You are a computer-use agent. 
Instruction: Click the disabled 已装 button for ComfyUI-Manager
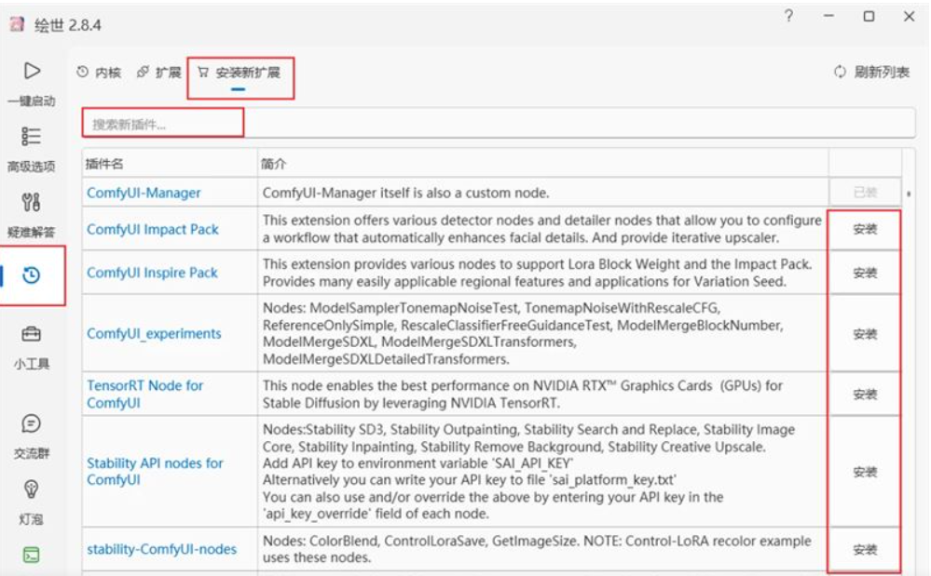tap(865, 192)
